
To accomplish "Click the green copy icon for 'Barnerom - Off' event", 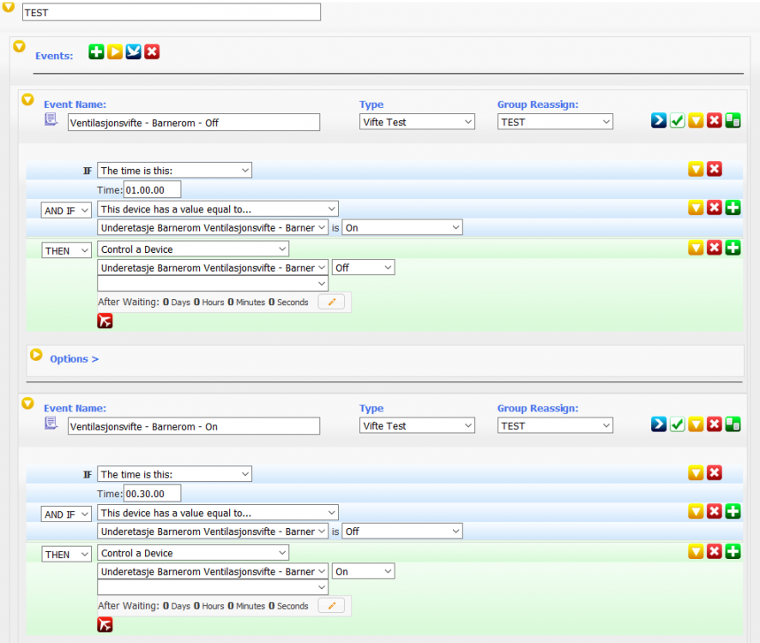I will (733, 121).
